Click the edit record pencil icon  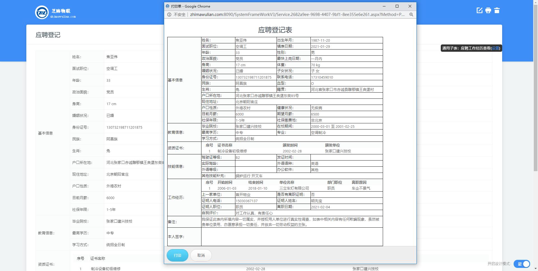[x=479, y=10]
